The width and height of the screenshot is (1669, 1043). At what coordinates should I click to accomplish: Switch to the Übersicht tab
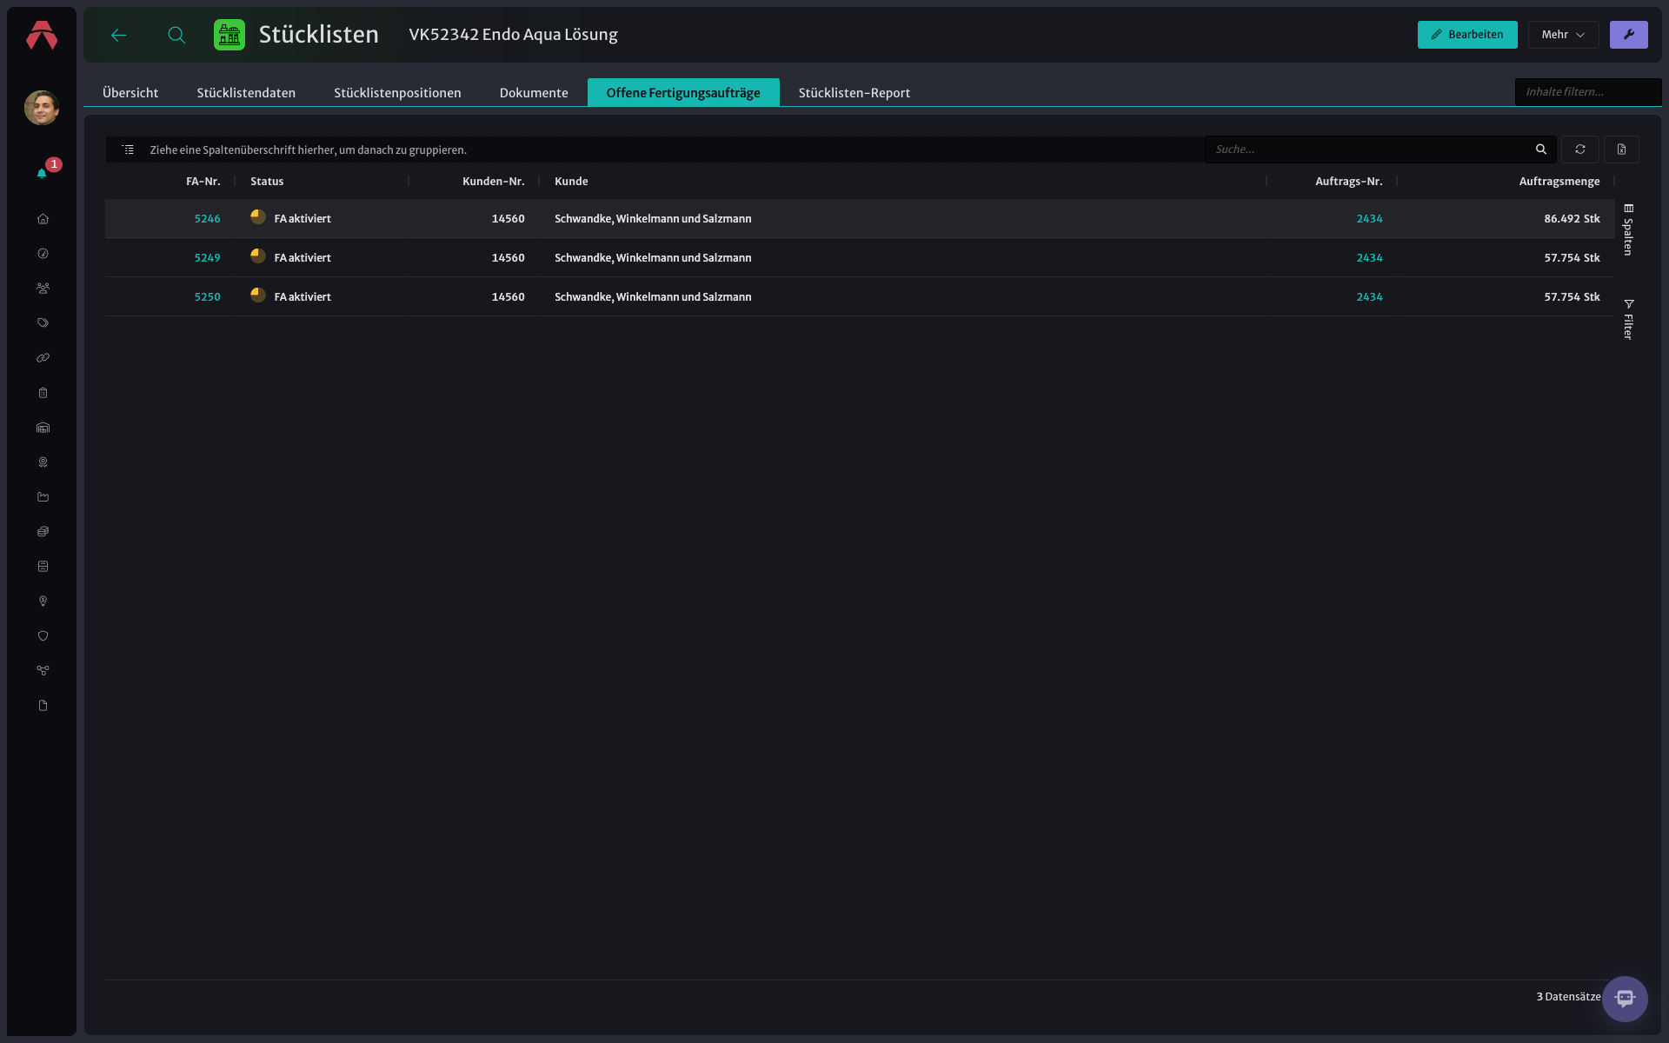130,92
